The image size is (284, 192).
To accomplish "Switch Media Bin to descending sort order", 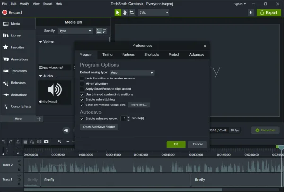I will coord(105,31).
